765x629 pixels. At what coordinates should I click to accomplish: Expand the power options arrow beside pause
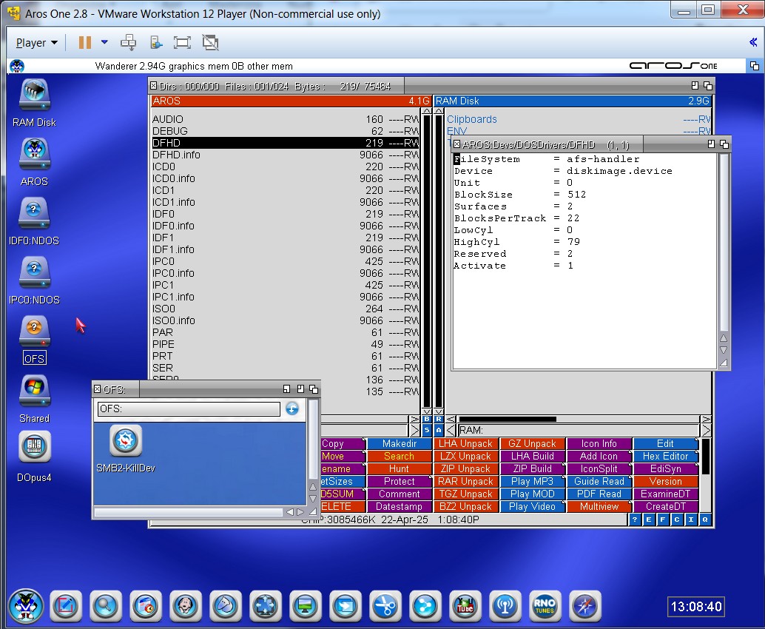click(x=104, y=43)
